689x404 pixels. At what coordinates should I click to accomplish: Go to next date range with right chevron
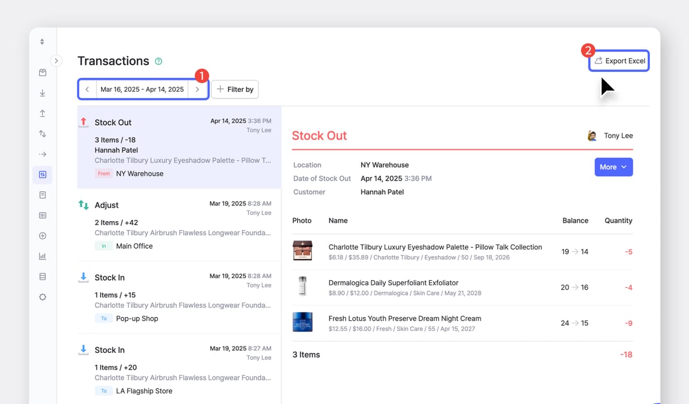pyautogui.click(x=198, y=89)
